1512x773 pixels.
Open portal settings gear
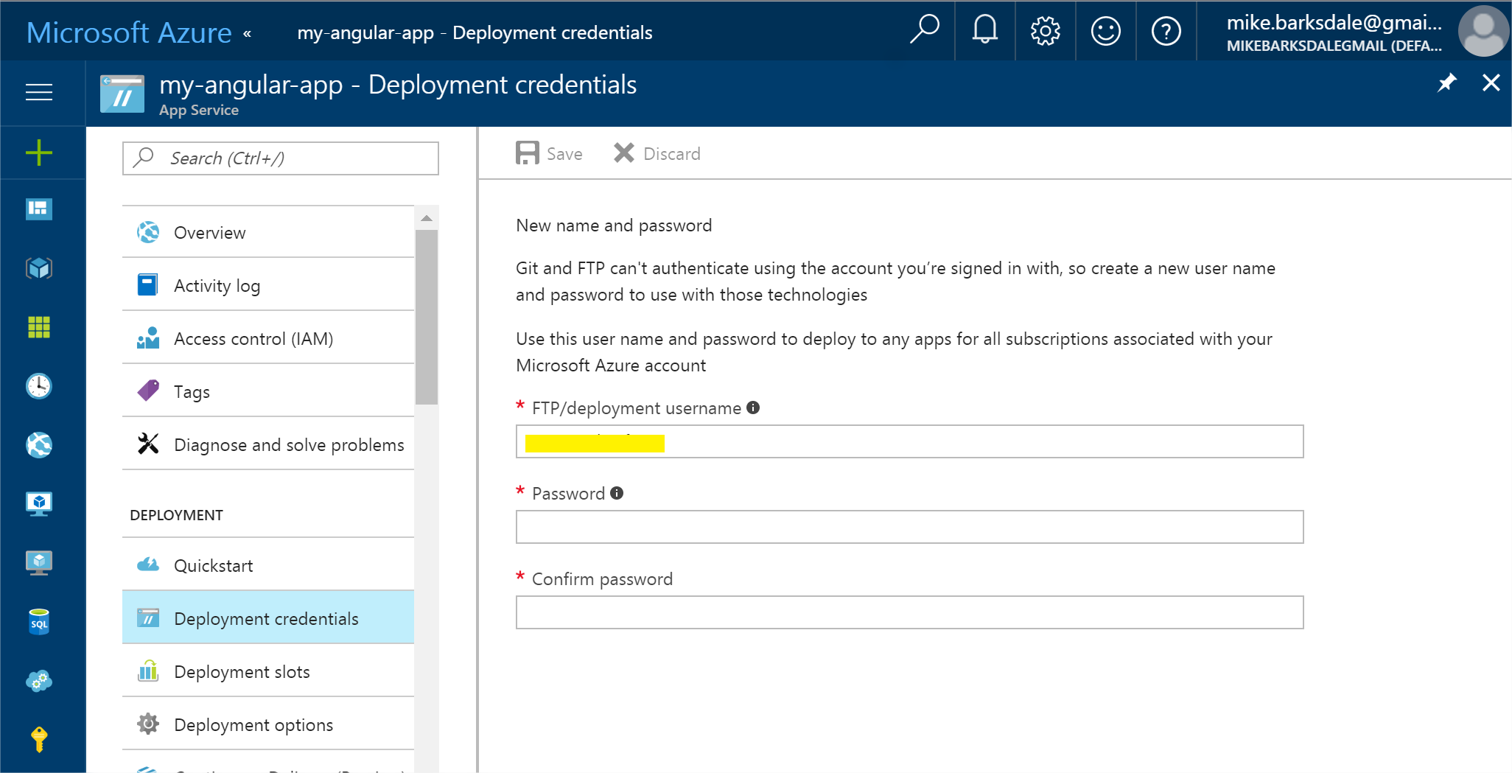click(x=1045, y=31)
